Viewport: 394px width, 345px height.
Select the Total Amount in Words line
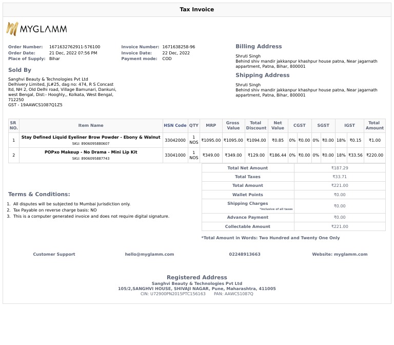click(x=270, y=238)
